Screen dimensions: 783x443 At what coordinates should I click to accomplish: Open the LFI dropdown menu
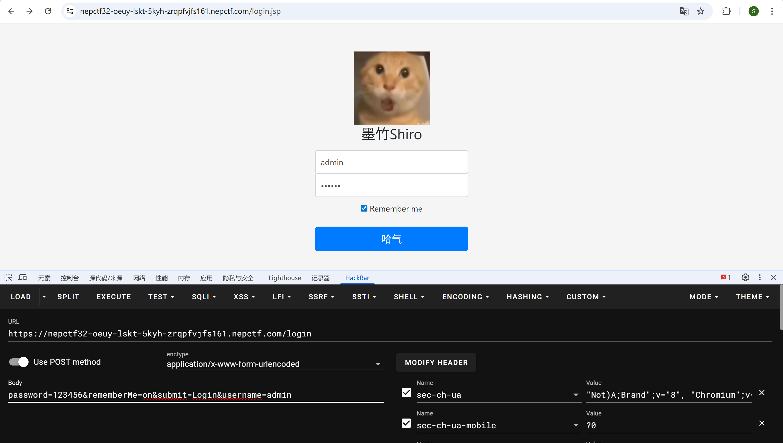[281, 297]
